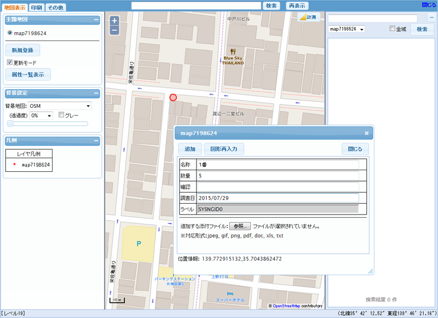
Task: Click the パーキングステーション map label
Action: pyautogui.click(x=175, y=281)
